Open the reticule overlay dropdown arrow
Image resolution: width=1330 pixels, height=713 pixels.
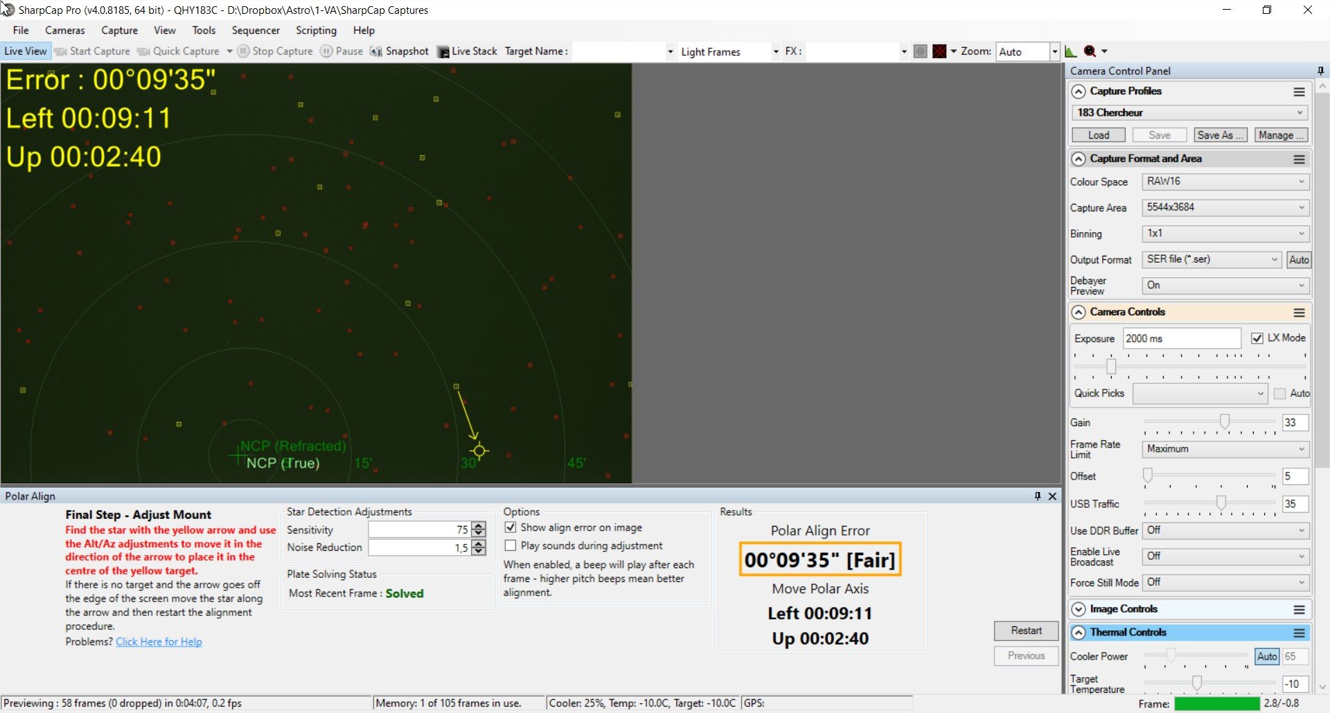pos(953,51)
